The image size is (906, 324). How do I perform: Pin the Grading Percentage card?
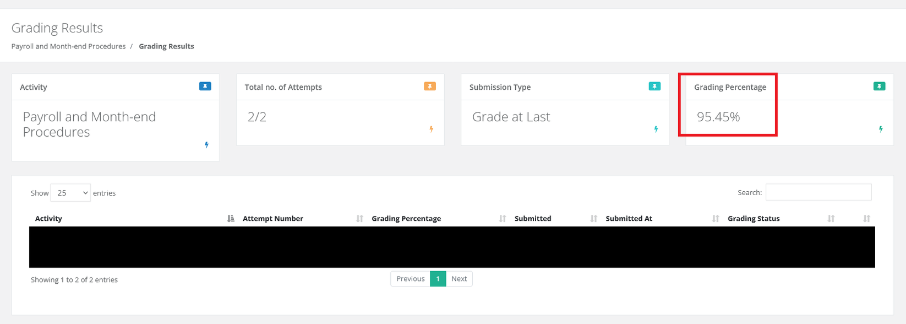click(x=880, y=86)
